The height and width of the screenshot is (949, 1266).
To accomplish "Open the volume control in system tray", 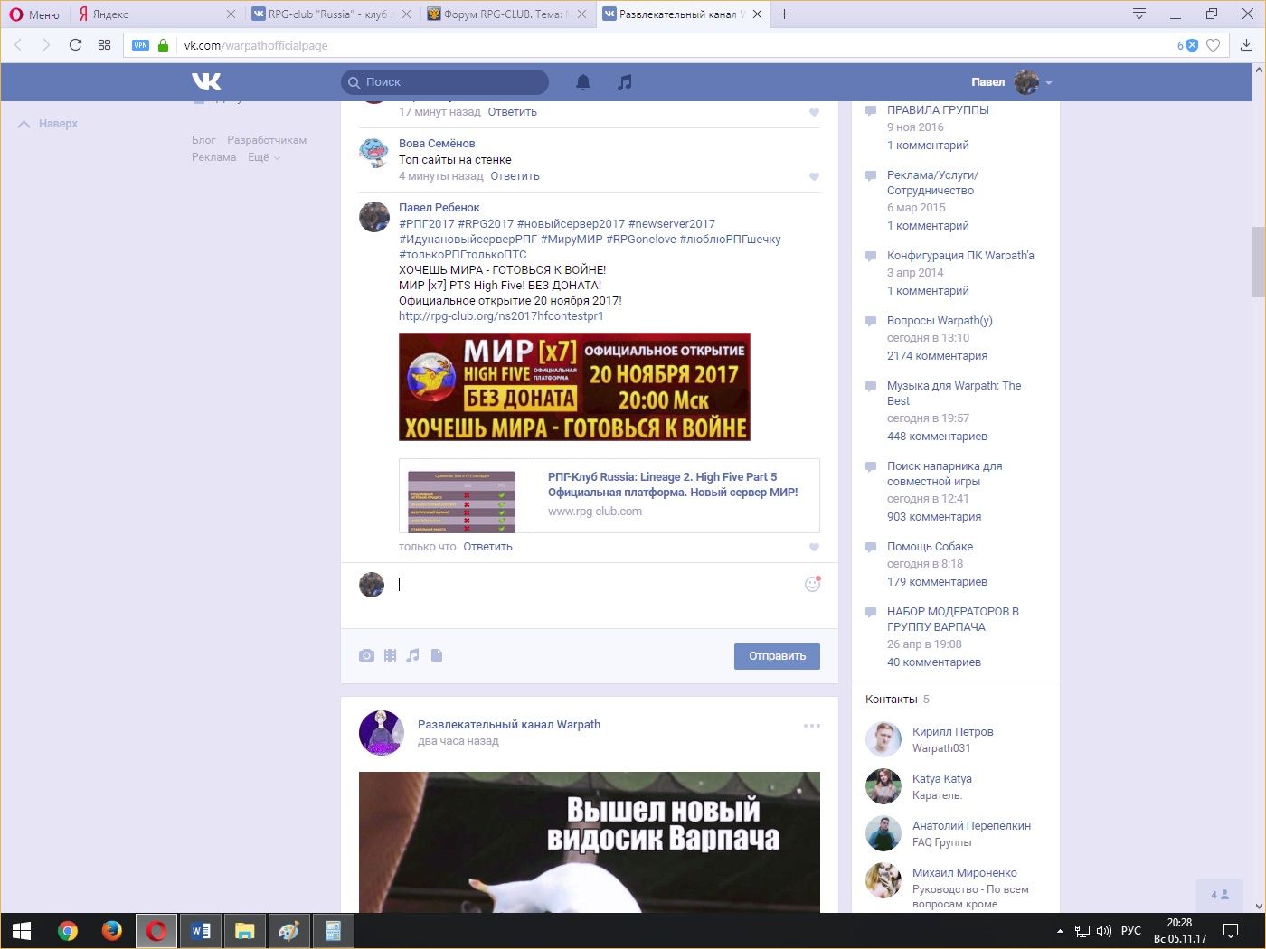I will 1104,930.
